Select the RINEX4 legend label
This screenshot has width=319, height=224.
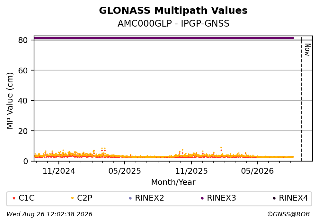[293, 198]
